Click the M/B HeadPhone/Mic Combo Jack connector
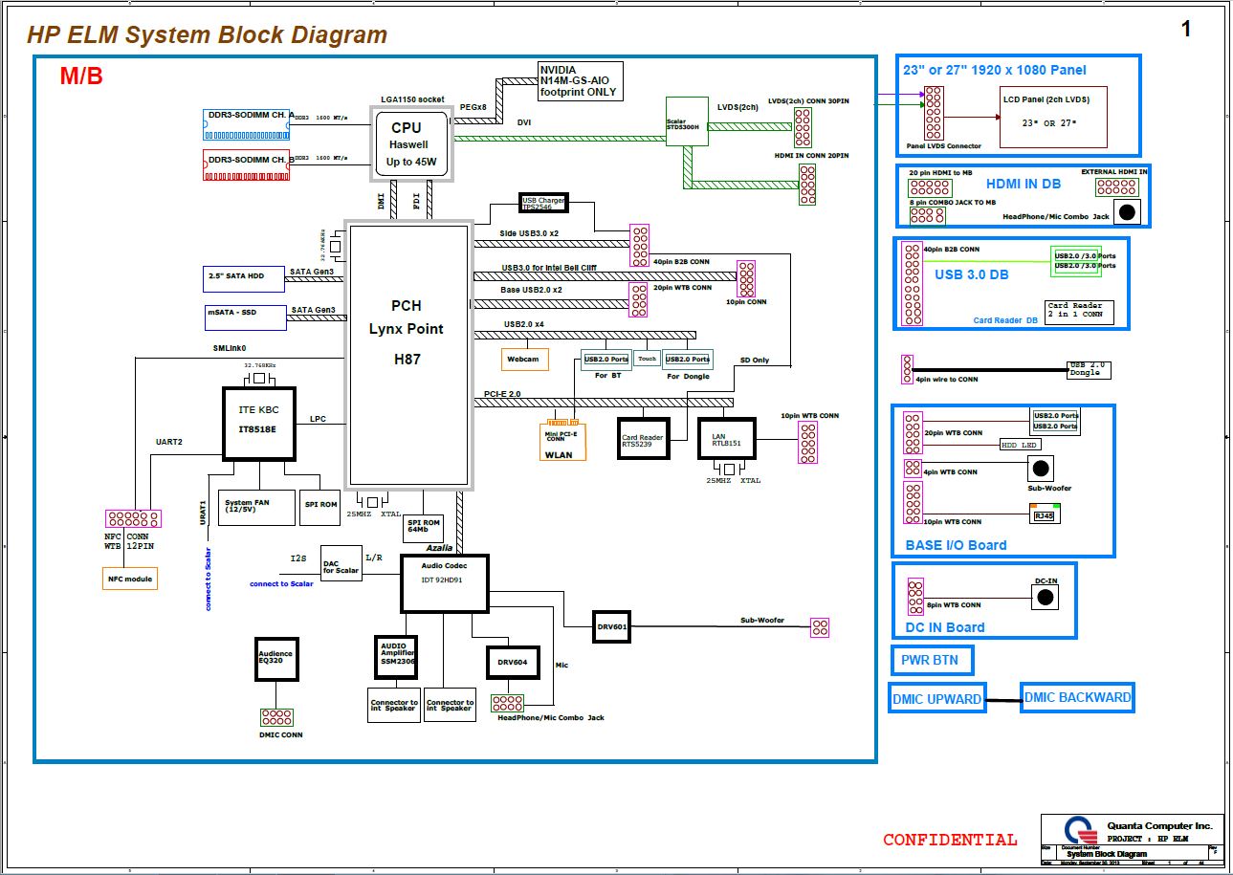The image size is (1233, 875). coord(508,703)
